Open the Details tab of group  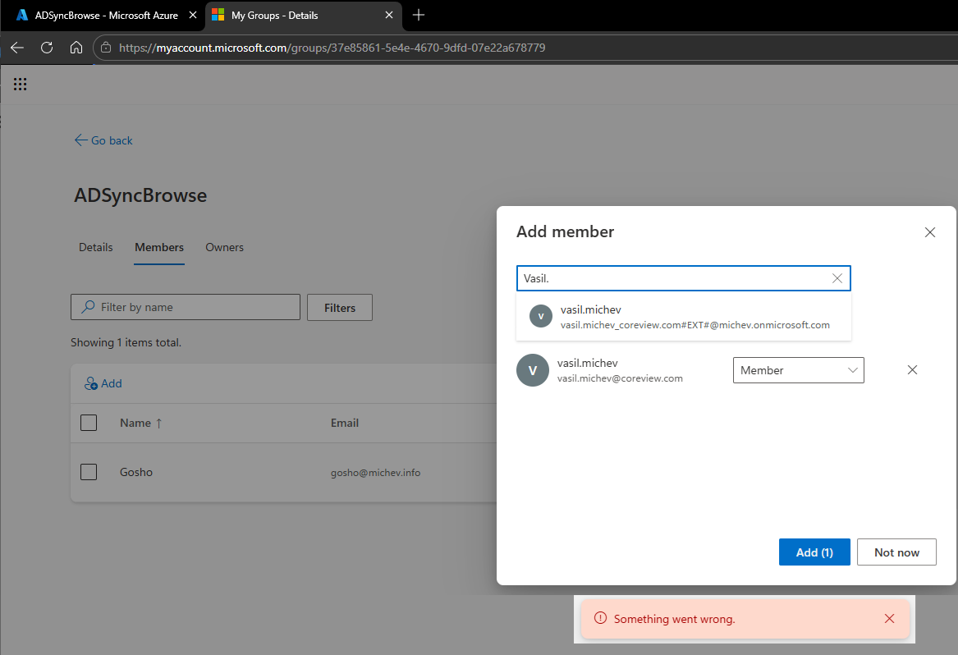pos(96,247)
